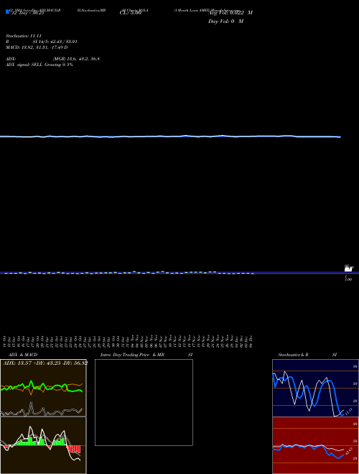
Task: Click the "ADX & MACD" panel title
Action: point(23,355)
